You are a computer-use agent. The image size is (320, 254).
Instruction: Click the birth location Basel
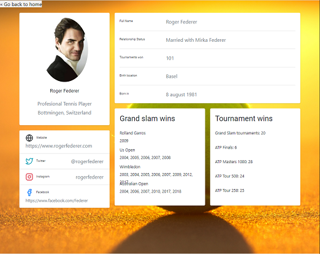coord(172,77)
